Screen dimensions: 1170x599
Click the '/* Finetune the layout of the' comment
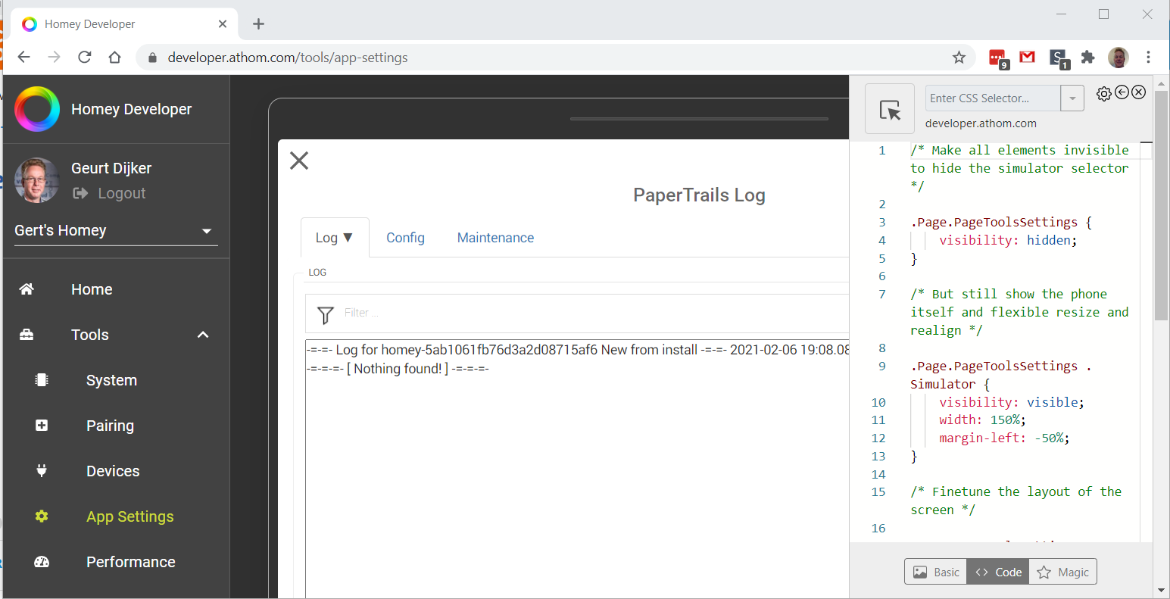(1016, 491)
